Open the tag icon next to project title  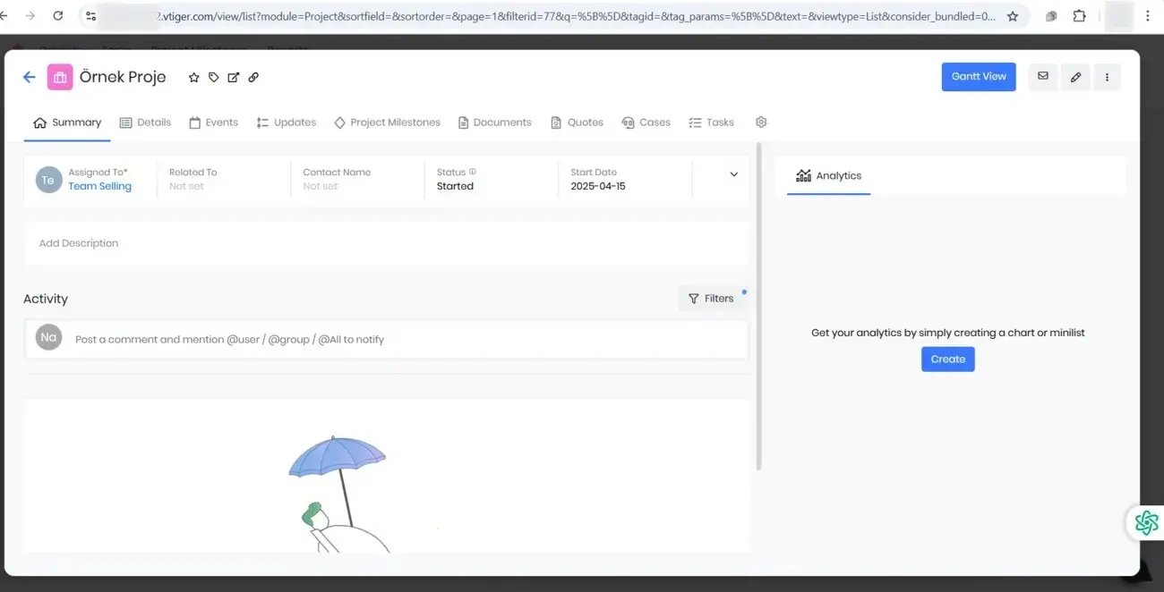pos(213,78)
